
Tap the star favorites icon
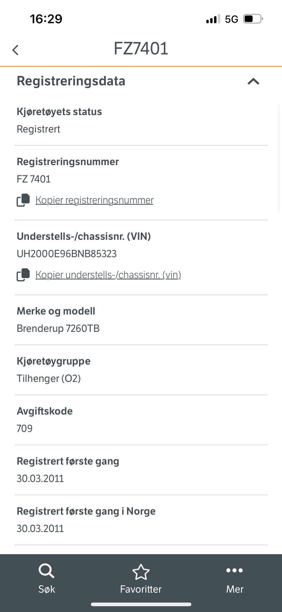(x=141, y=572)
